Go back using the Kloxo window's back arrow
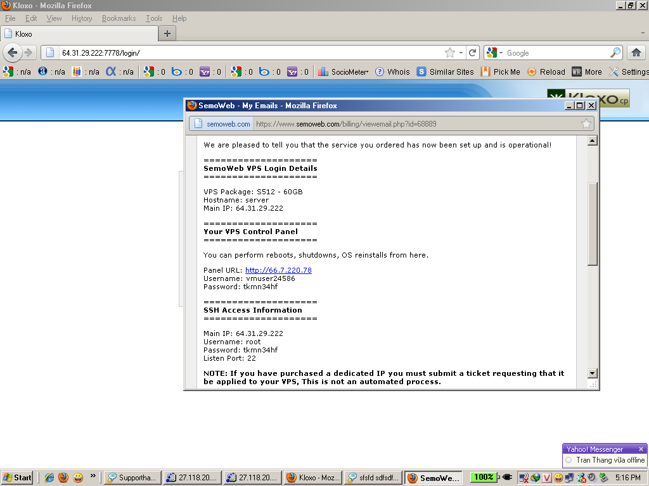Image resolution: width=649 pixels, height=486 pixels. coord(13,53)
